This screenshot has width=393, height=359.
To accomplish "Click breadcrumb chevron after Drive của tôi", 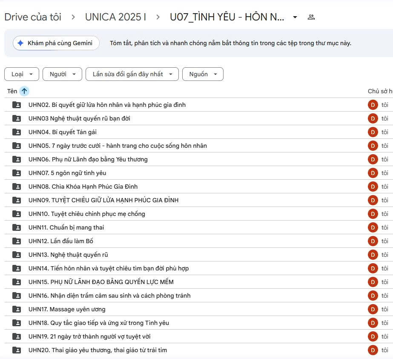I will (x=73, y=17).
